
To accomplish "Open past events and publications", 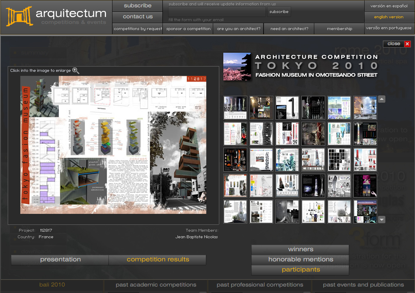I will (363, 285).
